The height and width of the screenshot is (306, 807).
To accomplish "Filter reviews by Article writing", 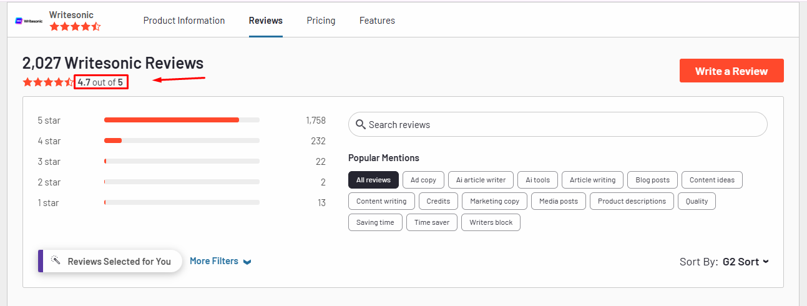I will pos(592,180).
